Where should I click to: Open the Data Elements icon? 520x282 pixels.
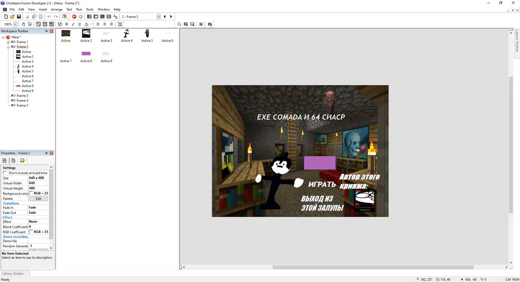pos(115,17)
